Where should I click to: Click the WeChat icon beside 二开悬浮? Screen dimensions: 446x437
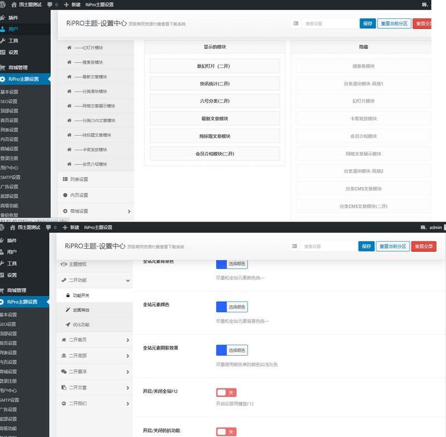tap(64, 371)
